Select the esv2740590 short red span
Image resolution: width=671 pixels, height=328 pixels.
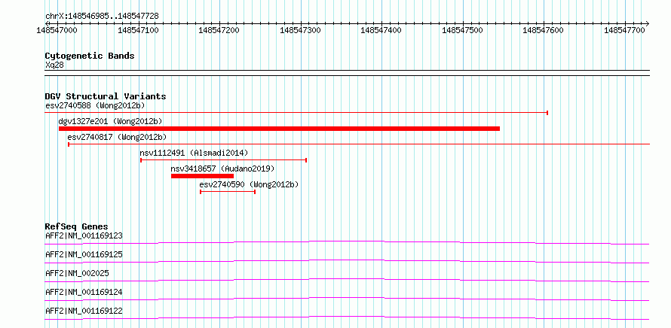pyautogui.click(x=228, y=192)
